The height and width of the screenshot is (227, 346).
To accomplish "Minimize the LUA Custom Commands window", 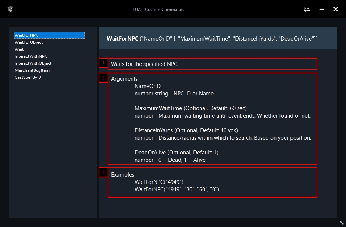I will [x=321, y=9].
